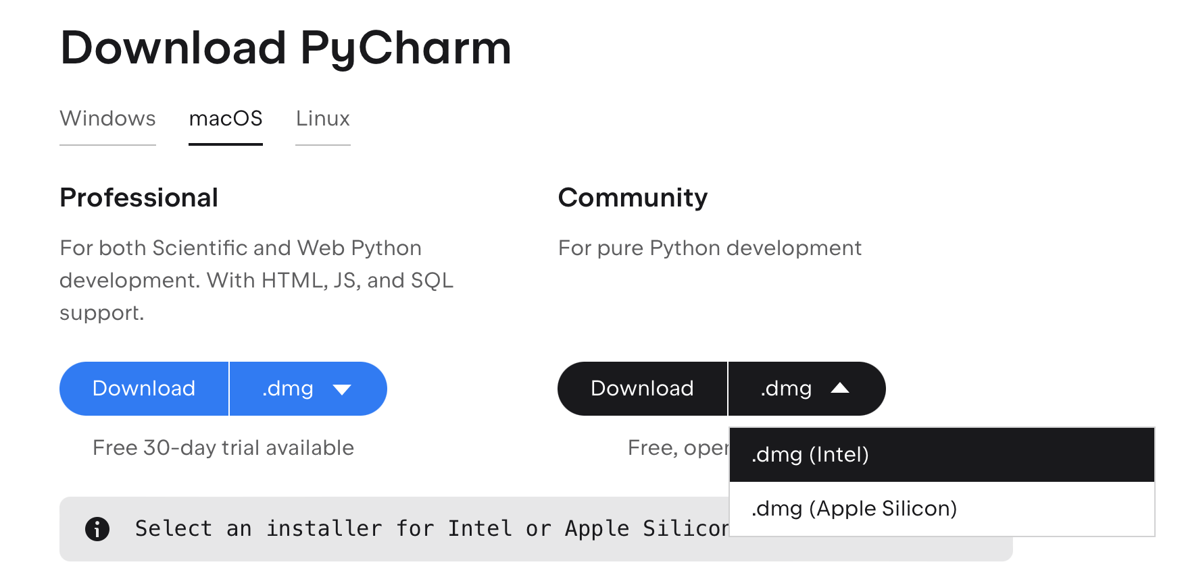Viewport: 1184px width, 579px height.
Task: Click the 'Community' heading
Action: click(633, 198)
